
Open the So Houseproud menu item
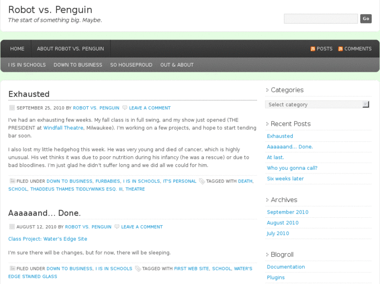pos(131,65)
